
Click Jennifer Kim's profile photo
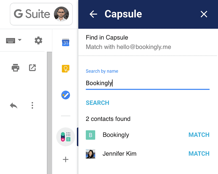91,154
